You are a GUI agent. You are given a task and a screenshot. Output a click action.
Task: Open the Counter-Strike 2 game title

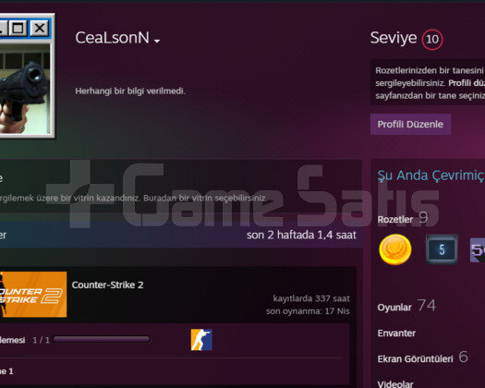[x=108, y=285]
